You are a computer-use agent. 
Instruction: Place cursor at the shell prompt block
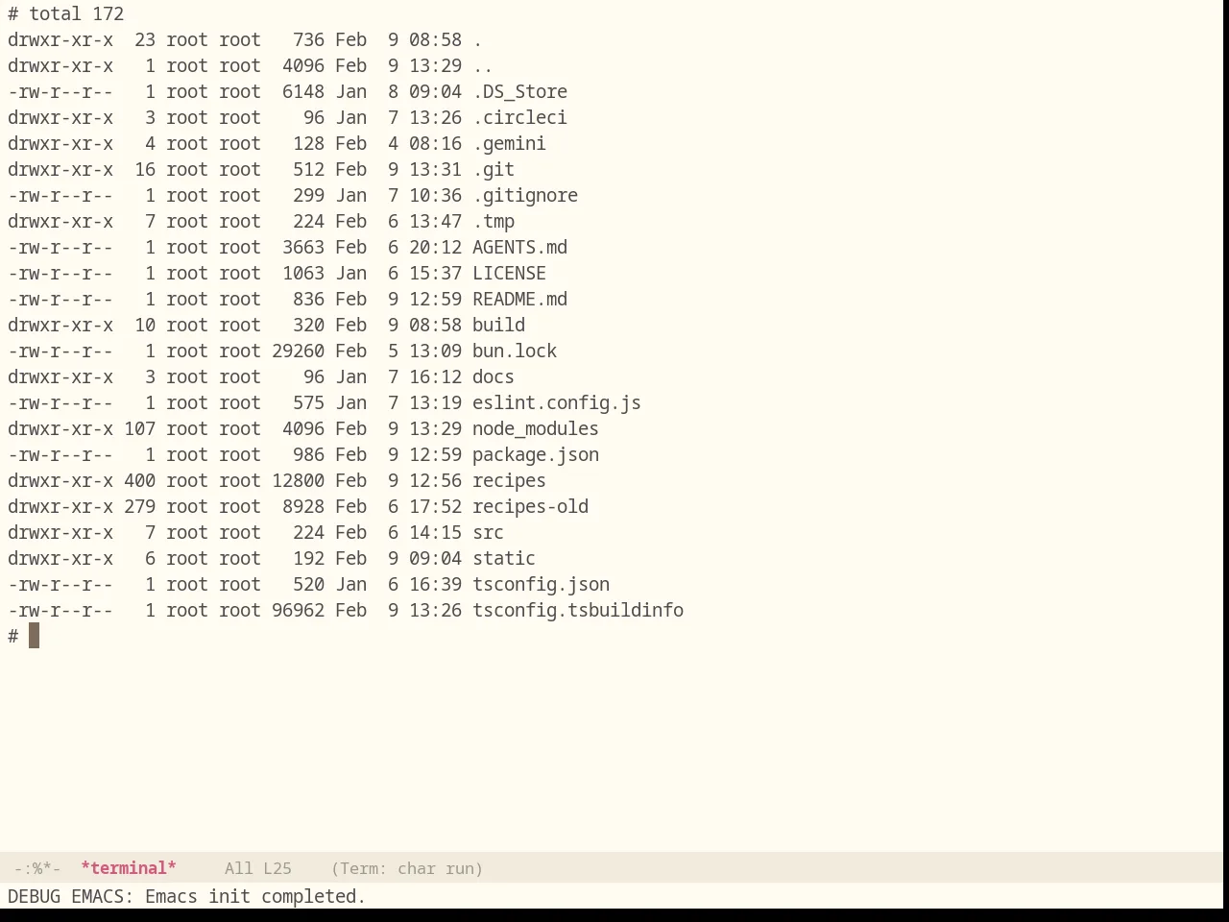click(x=34, y=636)
